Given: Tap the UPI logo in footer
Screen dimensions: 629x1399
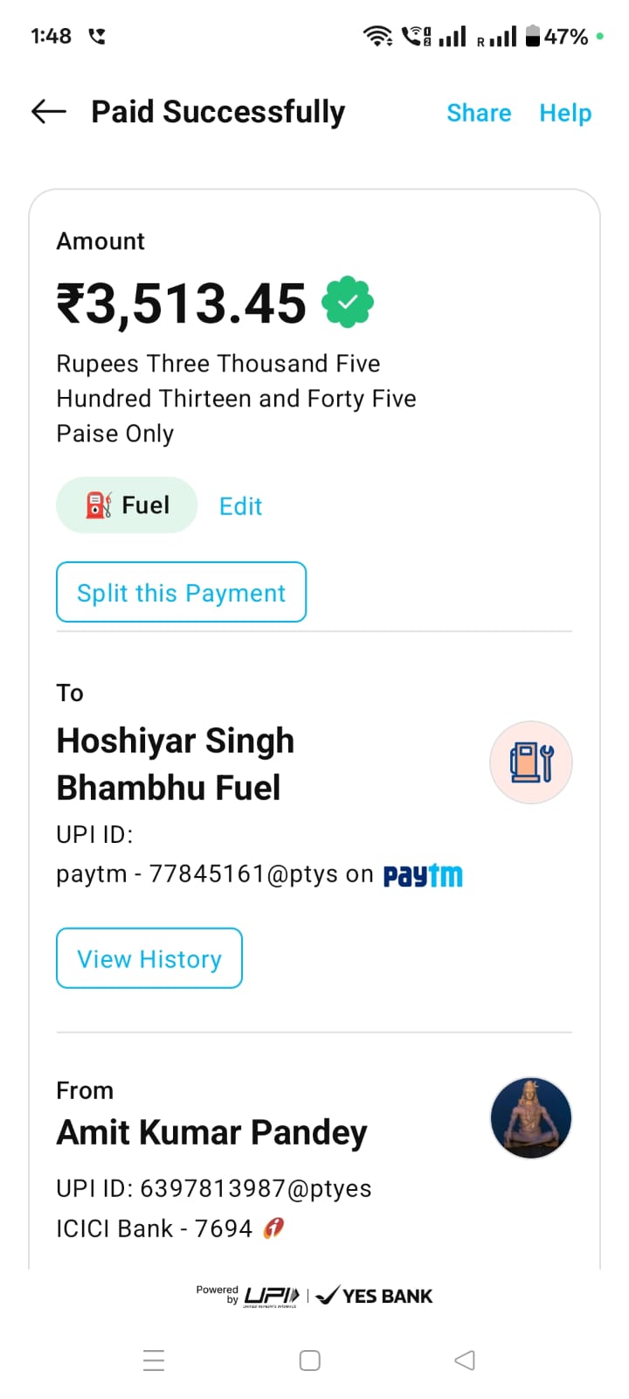Looking at the screenshot, I should click(271, 1296).
